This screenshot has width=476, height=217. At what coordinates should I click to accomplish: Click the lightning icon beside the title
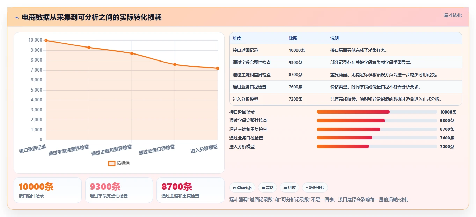(x=16, y=17)
